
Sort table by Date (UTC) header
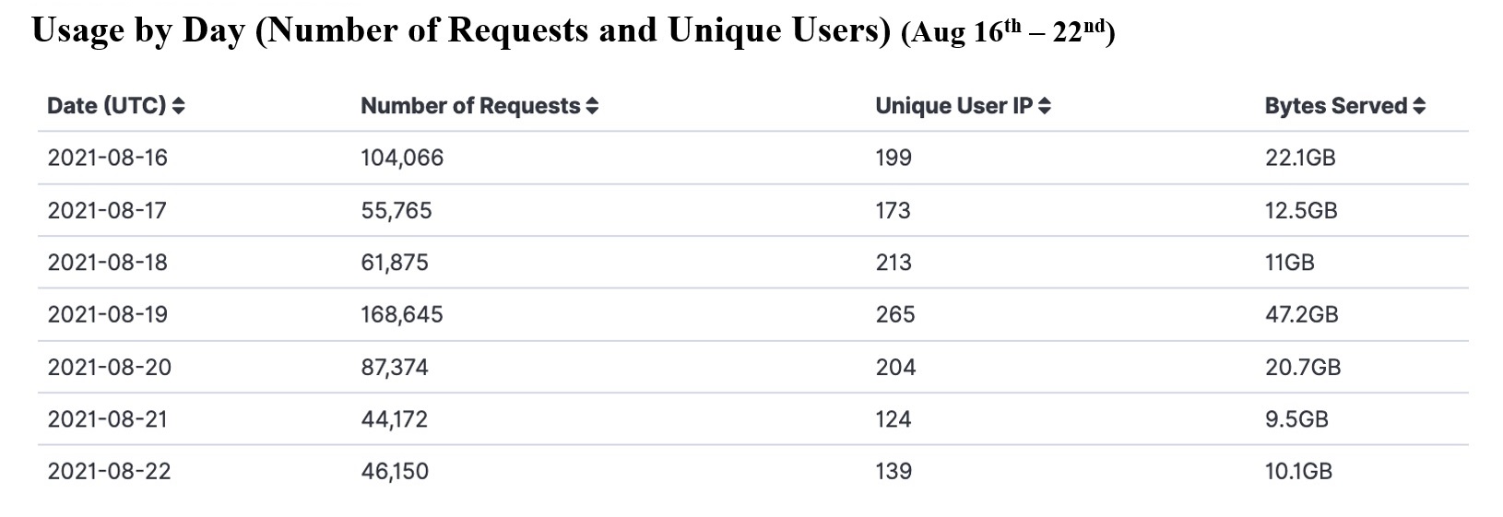[x=106, y=106]
